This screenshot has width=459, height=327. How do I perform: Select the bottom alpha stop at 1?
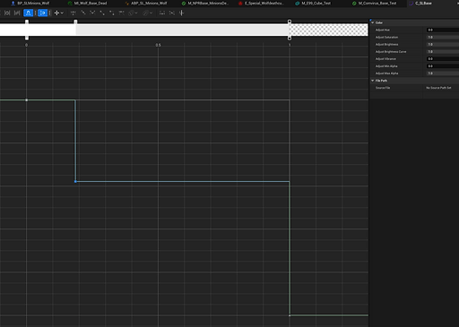290,38
